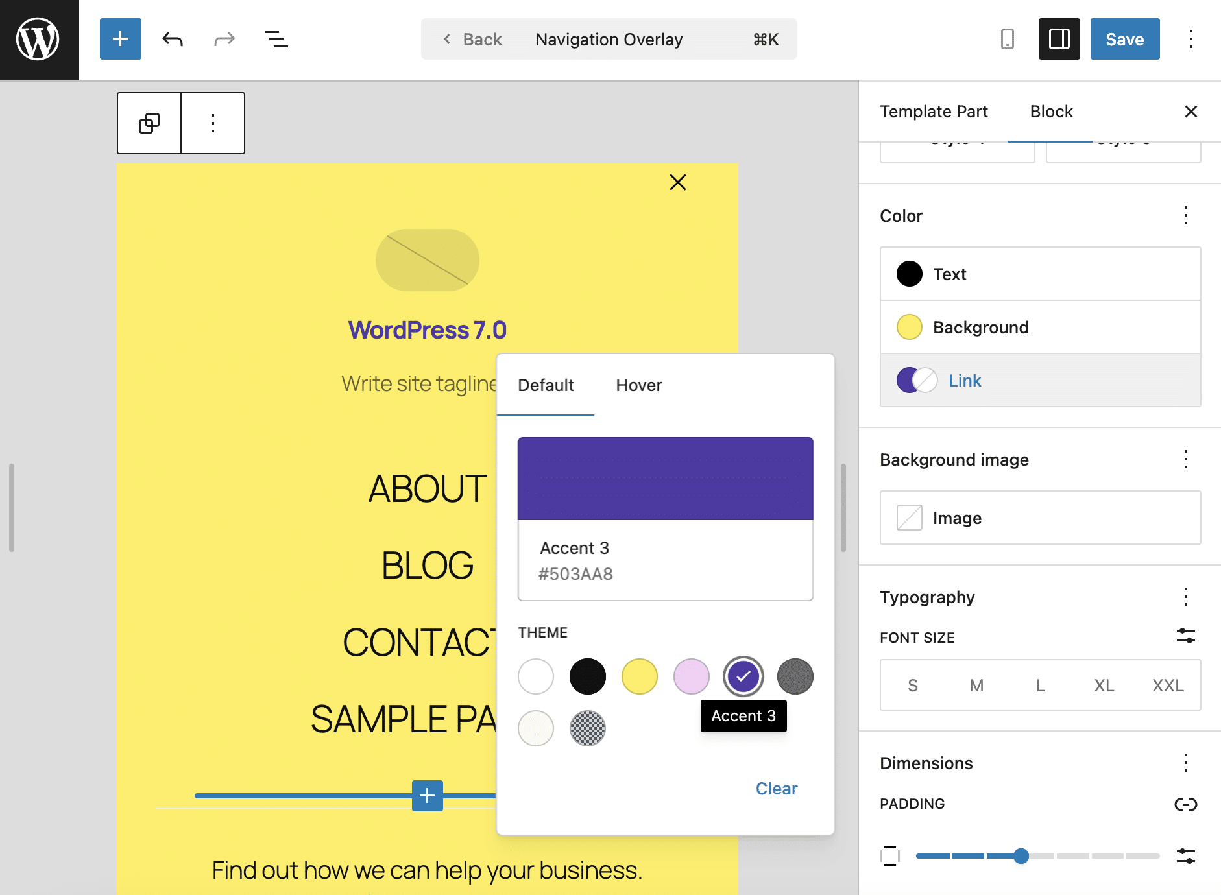Preview the site in mobile view
1221x895 pixels.
coord(1007,39)
